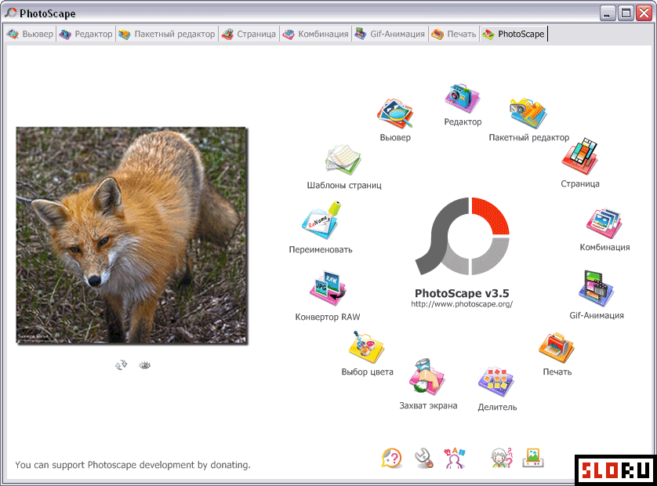Click the central PhotoScape logo
The height and width of the screenshot is (486, 657).
[x=462, y=236]
